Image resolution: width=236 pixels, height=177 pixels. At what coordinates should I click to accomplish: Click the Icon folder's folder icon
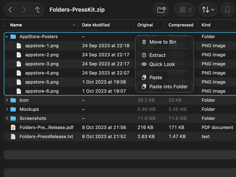tap(13, 100)
